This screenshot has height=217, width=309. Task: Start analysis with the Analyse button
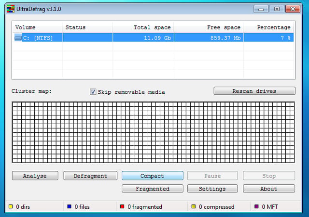[35, 176]
